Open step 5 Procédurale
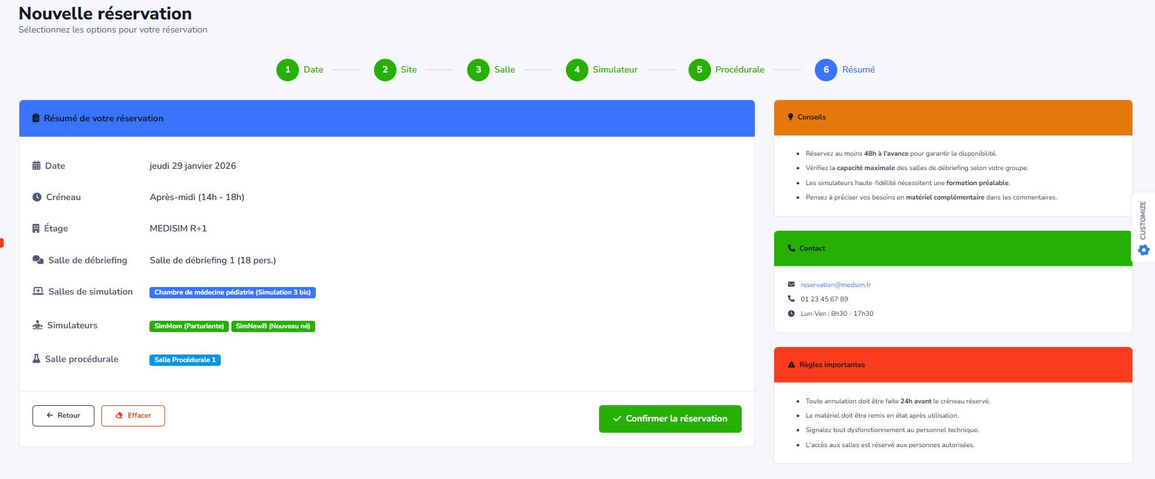Image resolution: width=1155 pixels, height=479 pixels. [700, 69]
